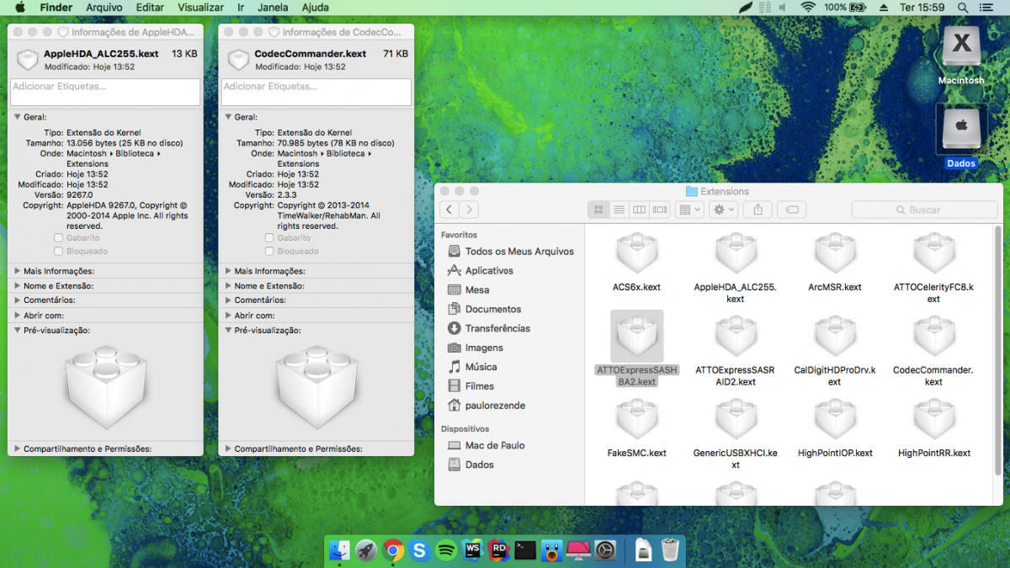The width and height of the screenshot is (1010, 568).
Task: Select the ACS6x.kext file icon
Action: [x=636, y=254]
